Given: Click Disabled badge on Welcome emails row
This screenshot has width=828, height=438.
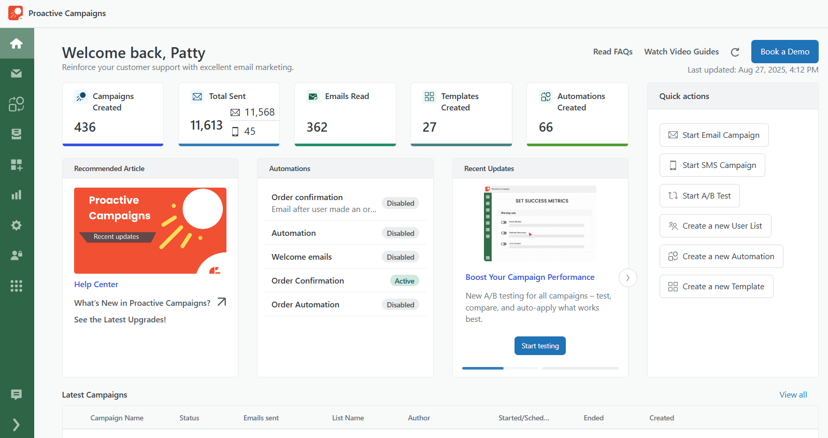Looking at the screenshot, I should point(401,257).
